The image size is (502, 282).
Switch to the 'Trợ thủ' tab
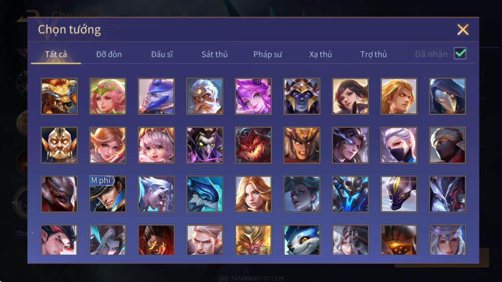click(x=374, y=54)
